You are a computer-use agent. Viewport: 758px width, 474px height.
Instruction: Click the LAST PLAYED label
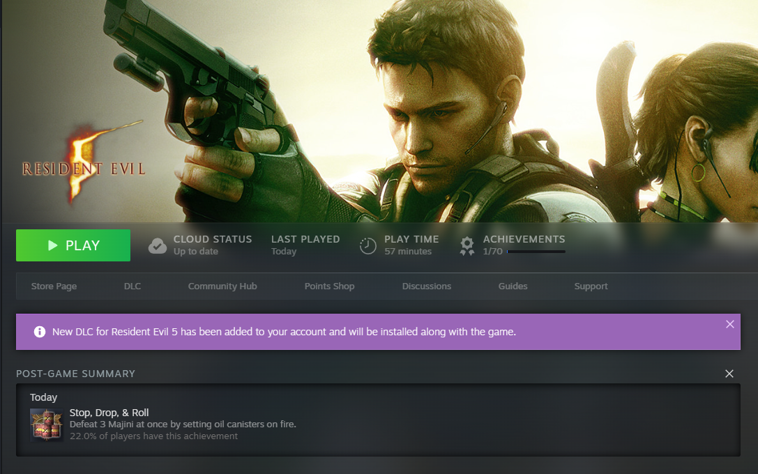(x=305, y=239)
